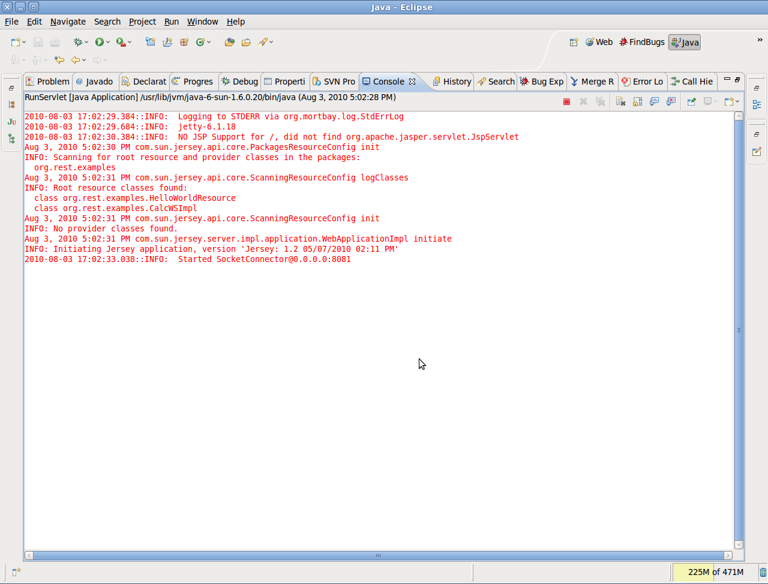
Task: Click the 'Started SocketConnector@0.0.0.0:8081' console line
Action: coord(188,259)
